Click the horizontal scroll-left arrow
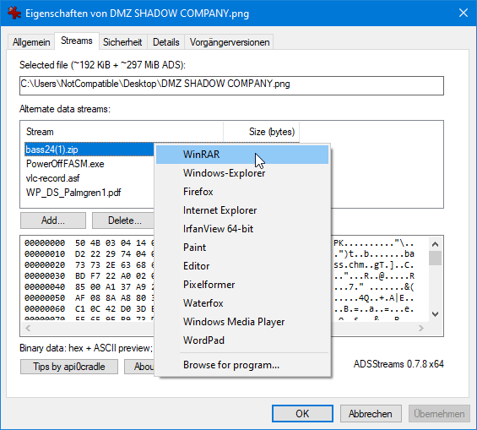Image resolution: width=477 pixels, height=430 pixels. tap(28, 328)
